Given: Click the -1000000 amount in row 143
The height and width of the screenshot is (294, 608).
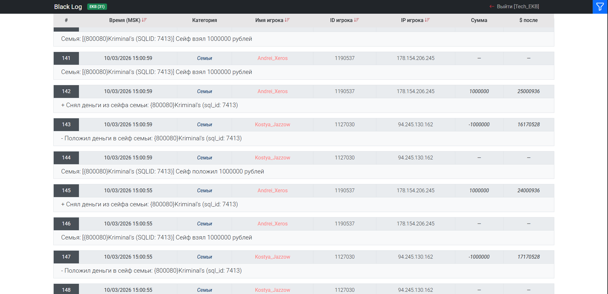Looking at the screenshot, I should [479, 125].
